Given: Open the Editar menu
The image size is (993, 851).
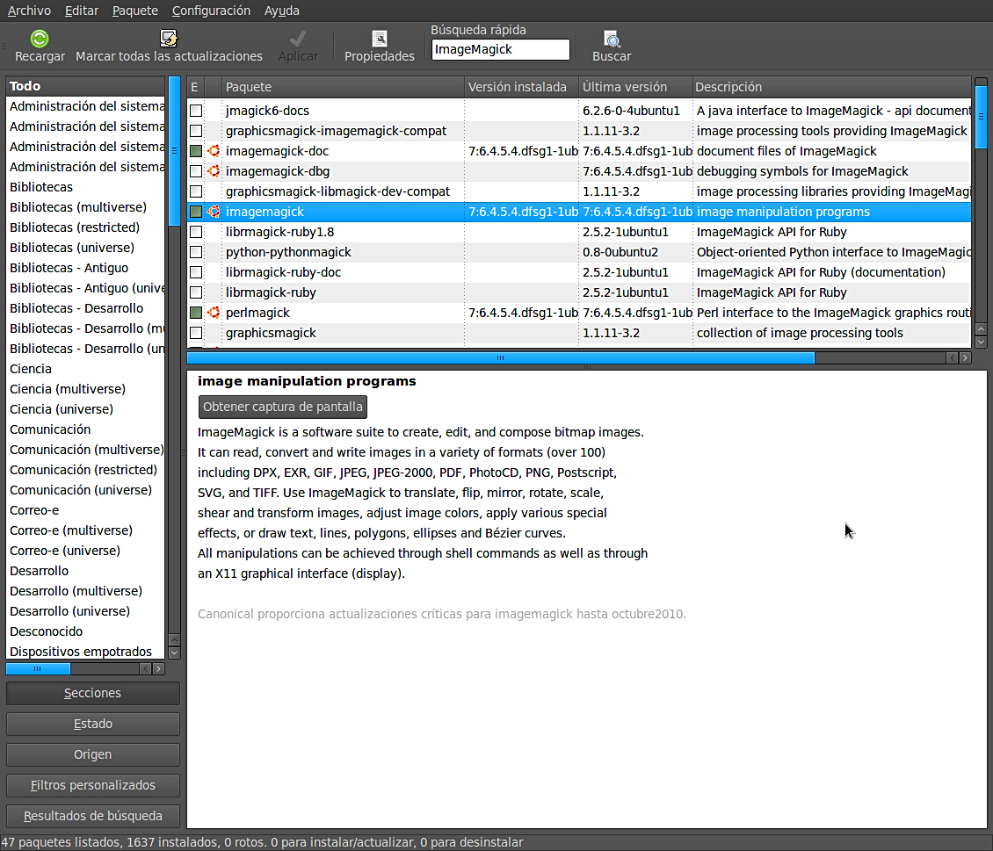Looking at the screenshot, I should [x=82, y=11].
